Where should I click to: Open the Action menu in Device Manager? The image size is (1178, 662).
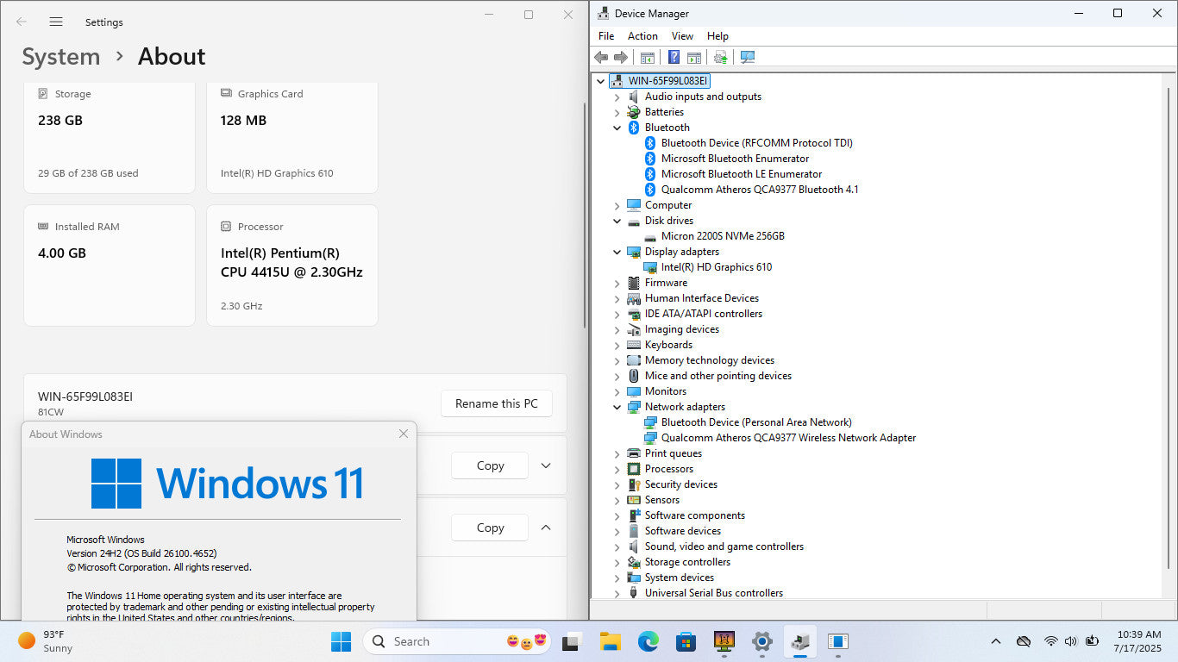click(x=642, y=36)
